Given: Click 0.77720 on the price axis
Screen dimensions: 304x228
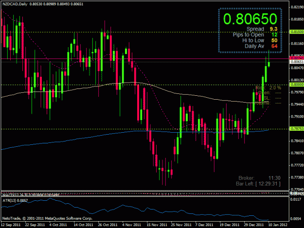Looking at the screenshot, I should (297, 165).
